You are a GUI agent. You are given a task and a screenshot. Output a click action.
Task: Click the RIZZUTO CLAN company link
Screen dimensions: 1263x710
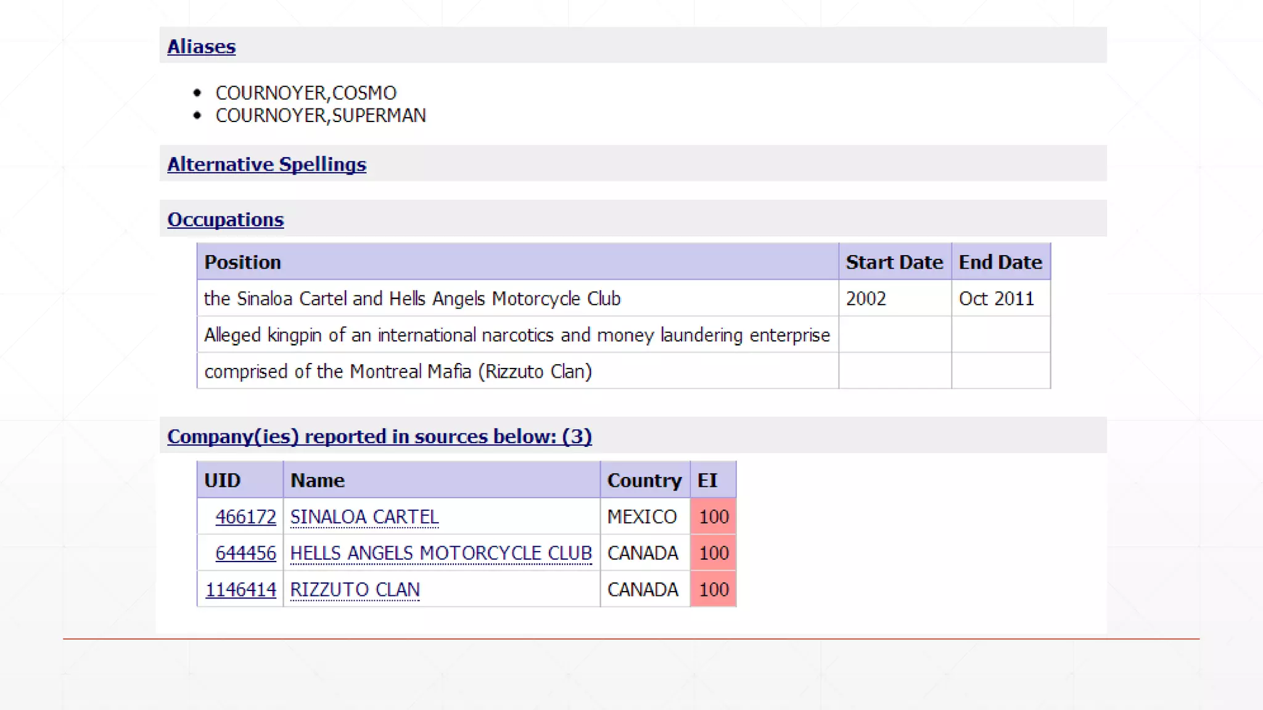tap(355, 590)
